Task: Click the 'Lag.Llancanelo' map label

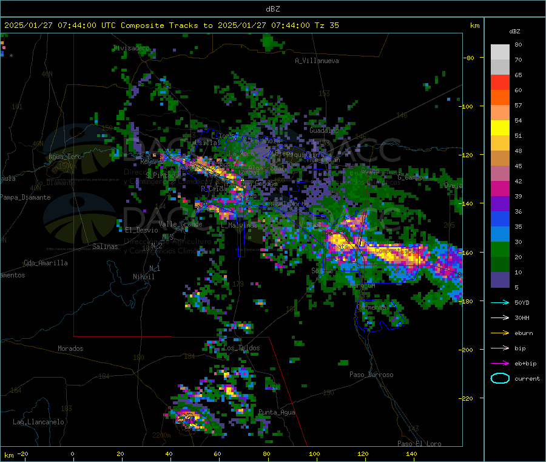Action: coord(38,422)
